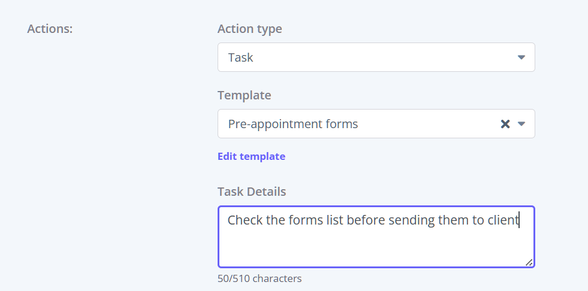Clear the Pre-appointment forms template selection
The image size is (588, 291).
click(x=505, y=124)
